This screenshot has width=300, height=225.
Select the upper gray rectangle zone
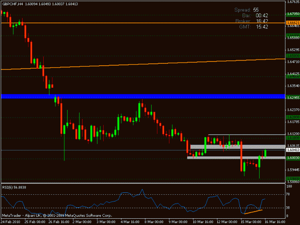point(238,147)
